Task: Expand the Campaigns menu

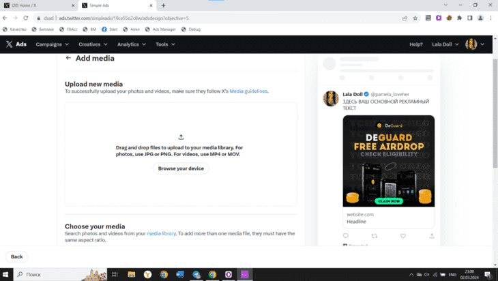Action: point(52,44)
